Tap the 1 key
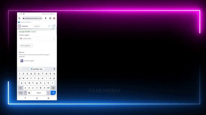The image size is (206, 115). point(20,74)
